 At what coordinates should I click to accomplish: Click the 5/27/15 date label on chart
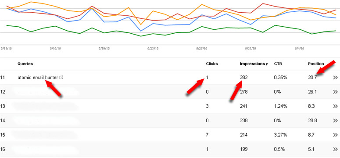click(202, 49)
